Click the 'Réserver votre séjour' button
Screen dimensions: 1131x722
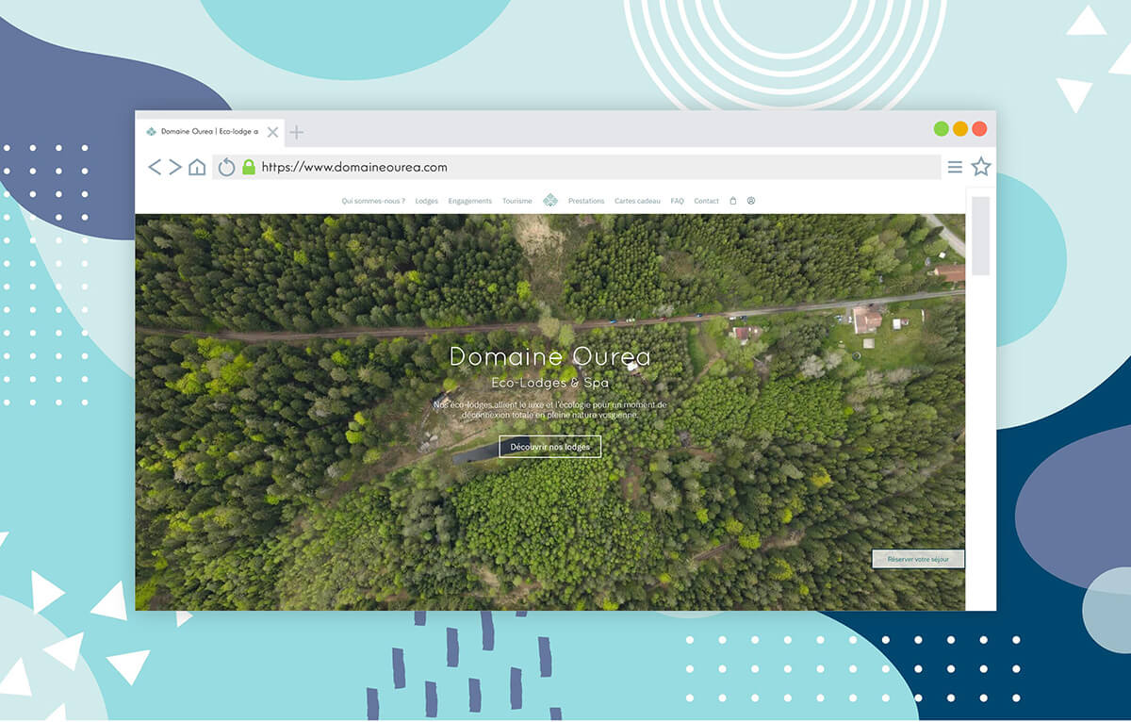pos(918,559)
